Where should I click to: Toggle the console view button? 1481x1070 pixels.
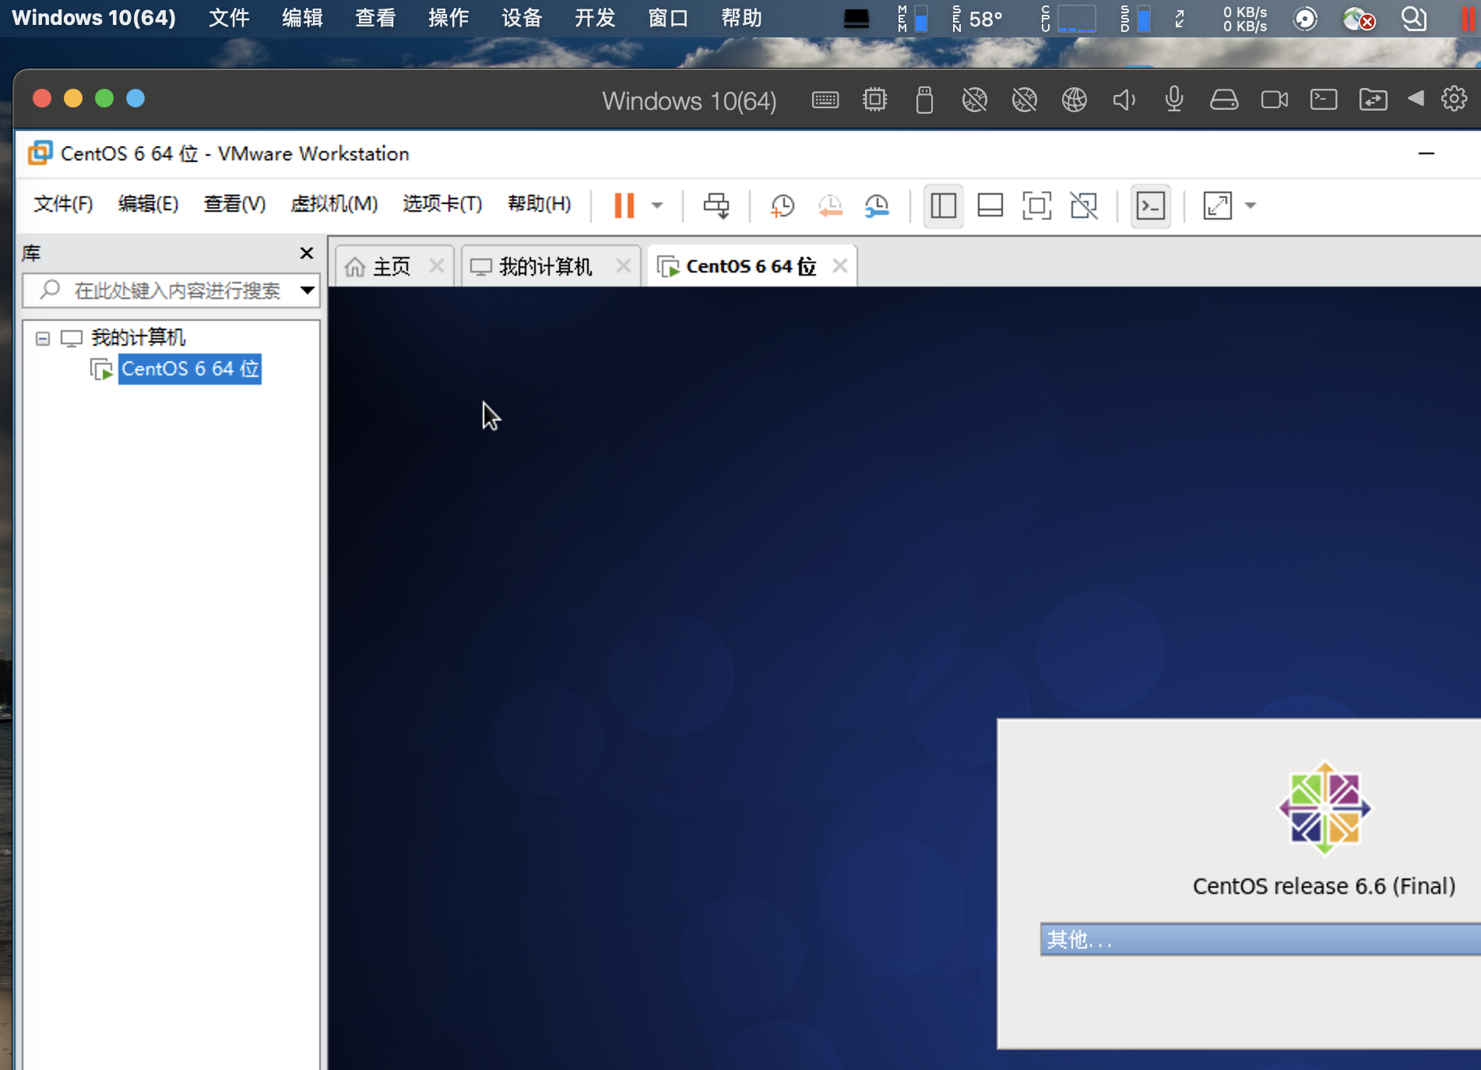coord(1151,206)
